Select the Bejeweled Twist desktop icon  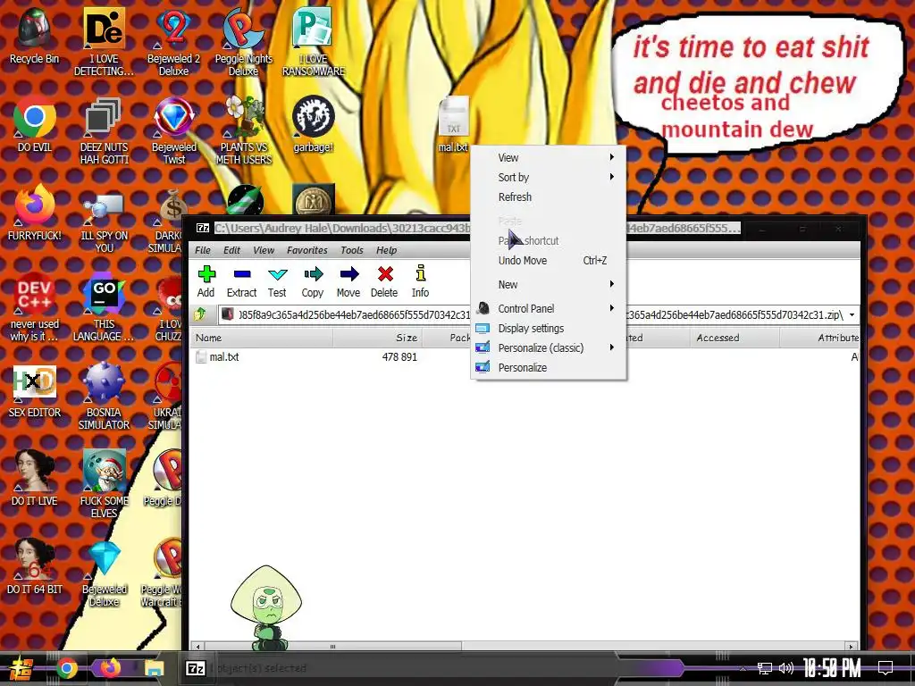tap(174, 131)
